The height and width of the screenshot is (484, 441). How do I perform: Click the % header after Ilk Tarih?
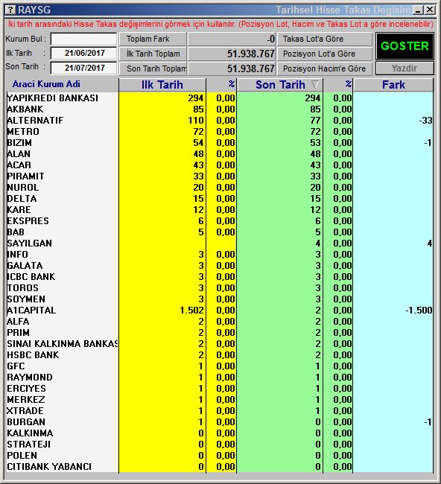point(232,84)
